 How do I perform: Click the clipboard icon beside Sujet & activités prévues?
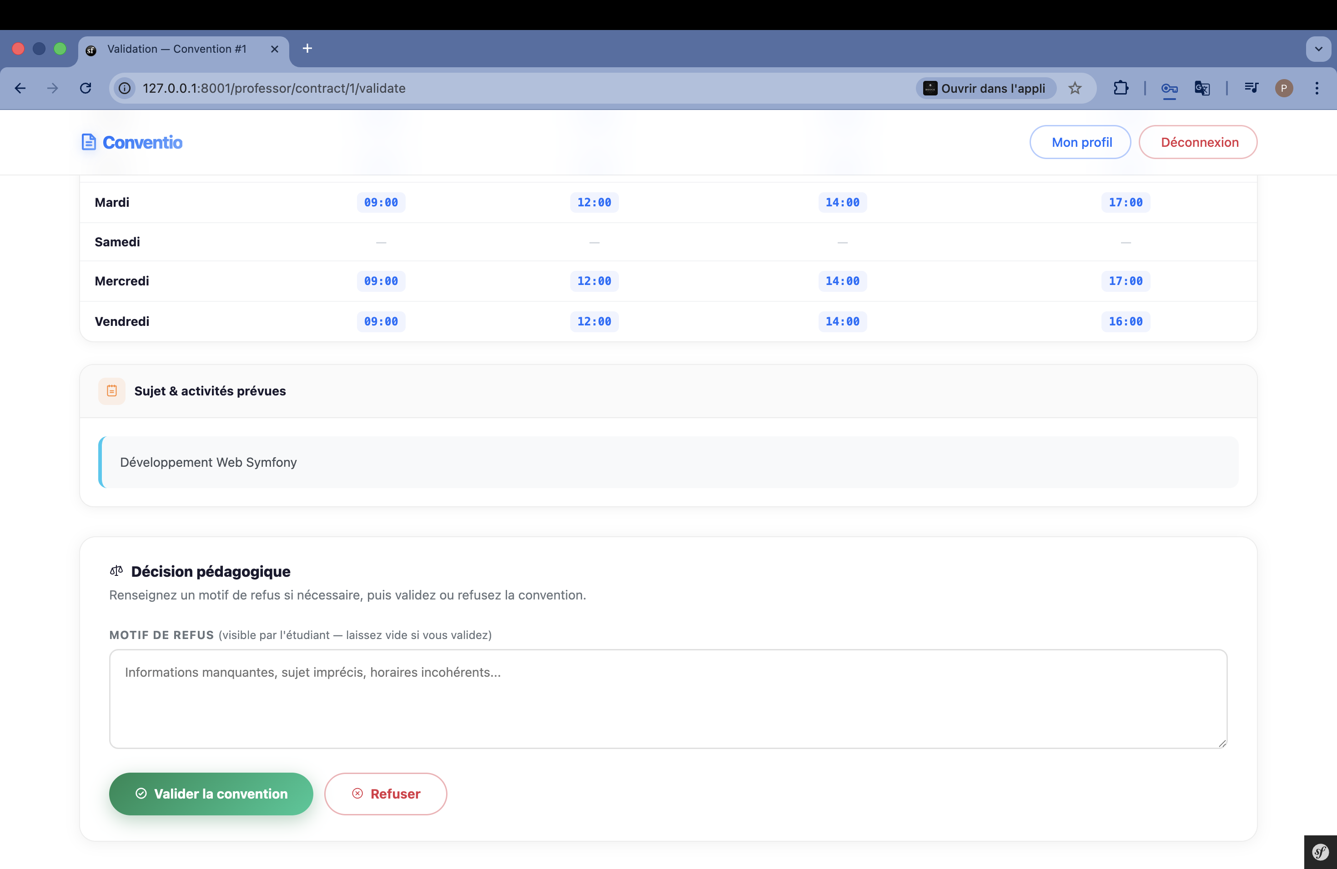coord(112,391)
